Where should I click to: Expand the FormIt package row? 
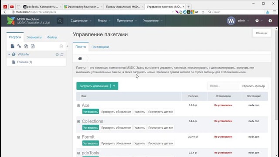pos(78,137)
